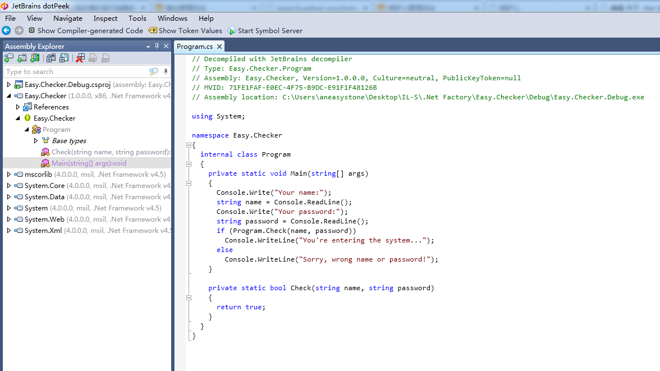Expand the System assembly node
Screen dimensions: 660x371
9,208
